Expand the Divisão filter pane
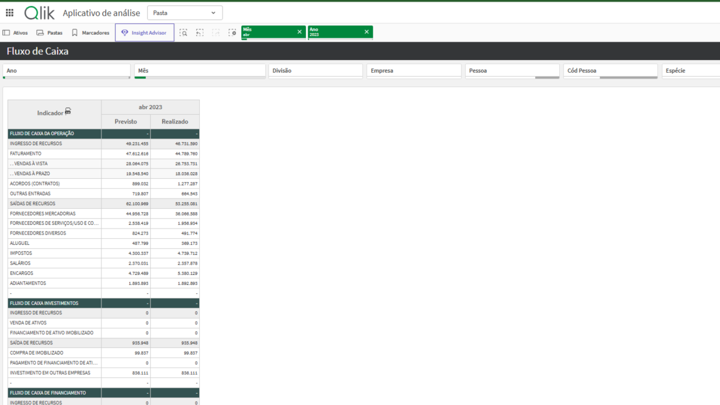The width and height of the screenshot is (720, 405). pos(315,71)
